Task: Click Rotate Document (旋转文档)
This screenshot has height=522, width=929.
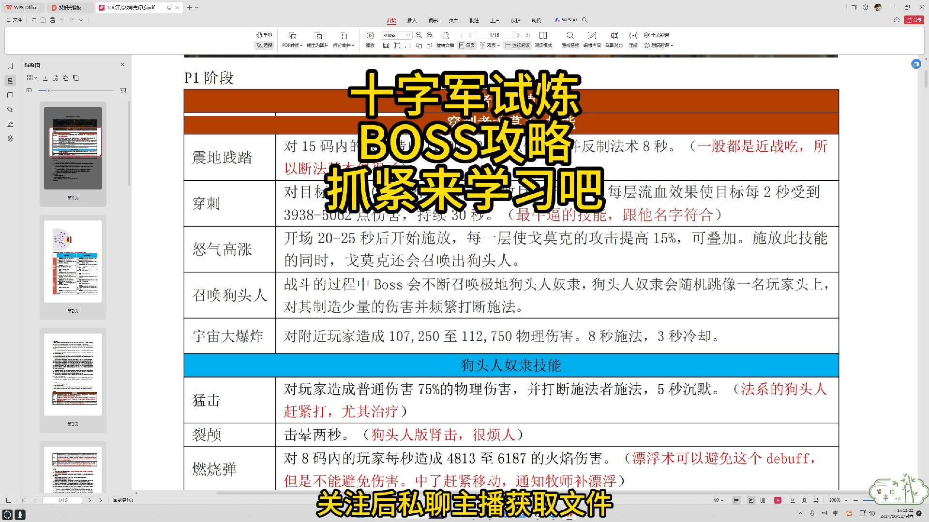Action: [x=445, y=40]
